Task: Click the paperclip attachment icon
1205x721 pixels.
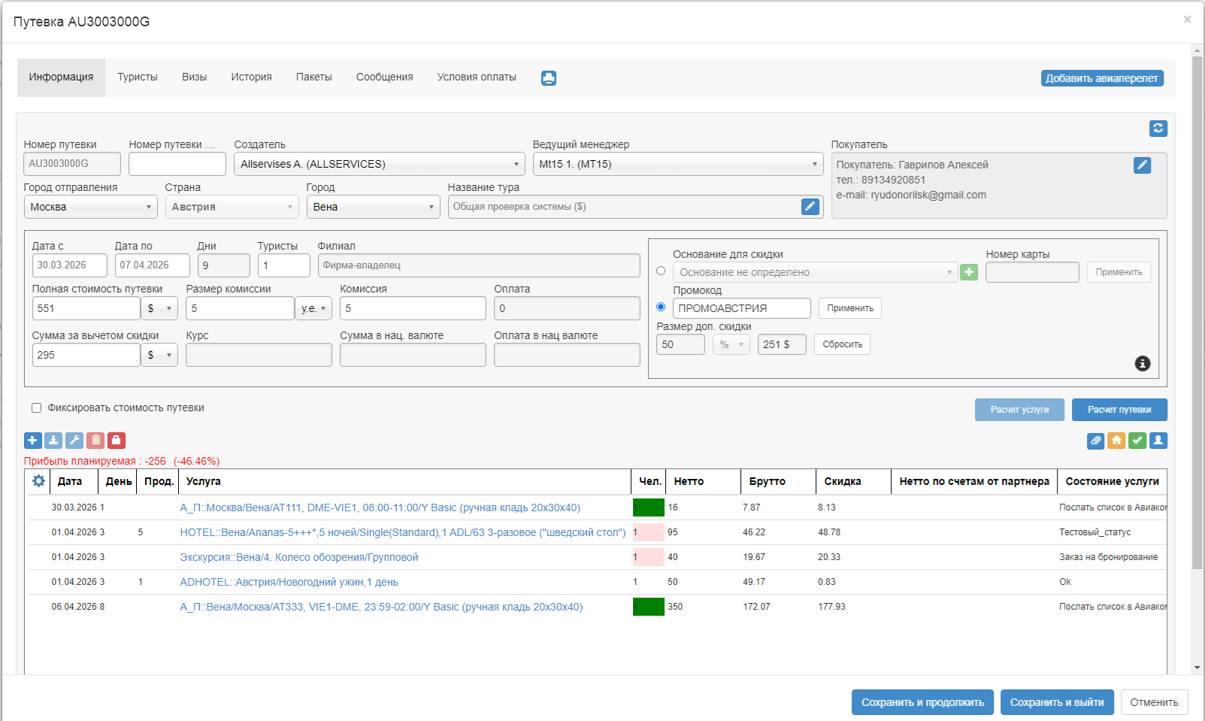Action: 1095,441
